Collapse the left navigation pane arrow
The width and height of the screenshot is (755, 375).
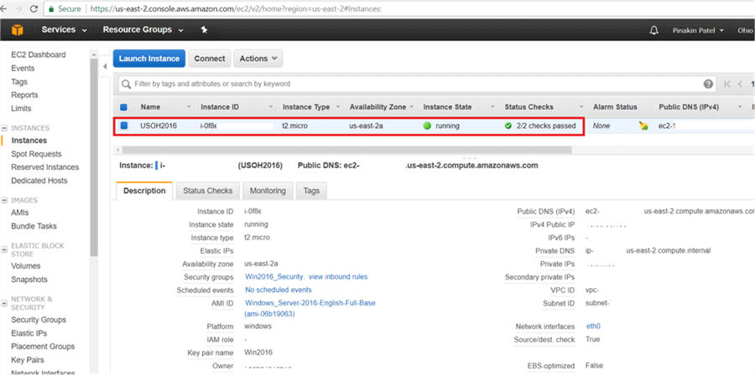click(x=105, y=66)
